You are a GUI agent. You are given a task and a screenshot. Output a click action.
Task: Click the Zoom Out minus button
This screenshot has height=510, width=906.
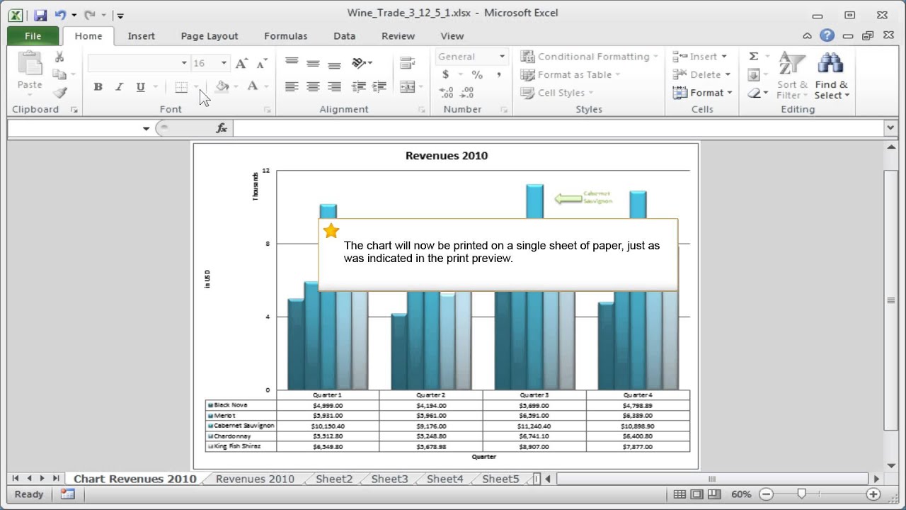click(766, 494)
